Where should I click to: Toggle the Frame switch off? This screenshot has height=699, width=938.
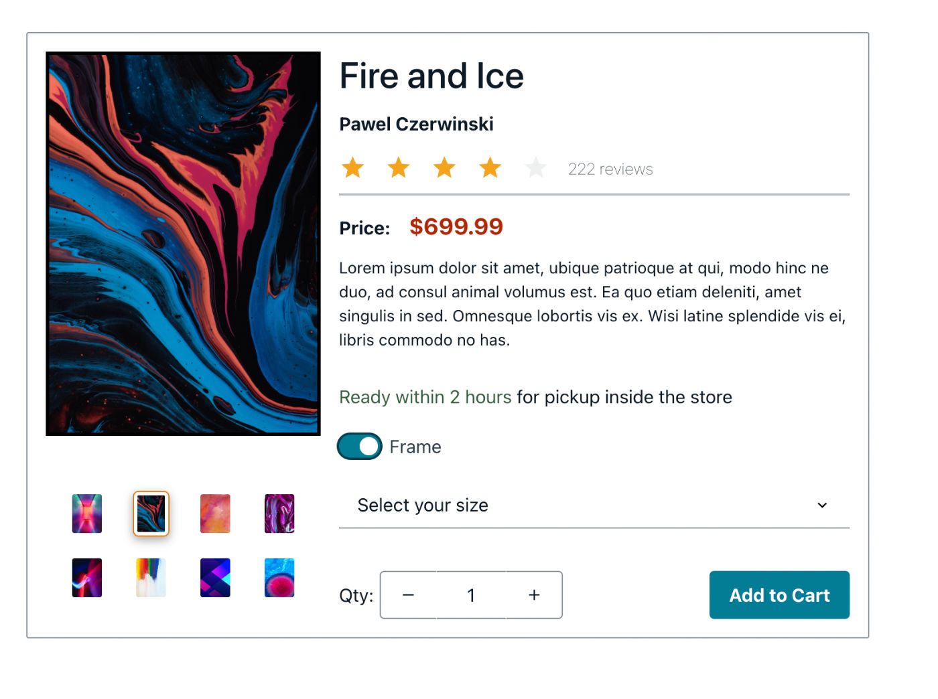pos(360,447)
